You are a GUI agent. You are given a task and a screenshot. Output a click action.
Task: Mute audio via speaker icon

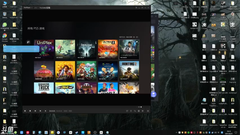(x=139, y=107)
